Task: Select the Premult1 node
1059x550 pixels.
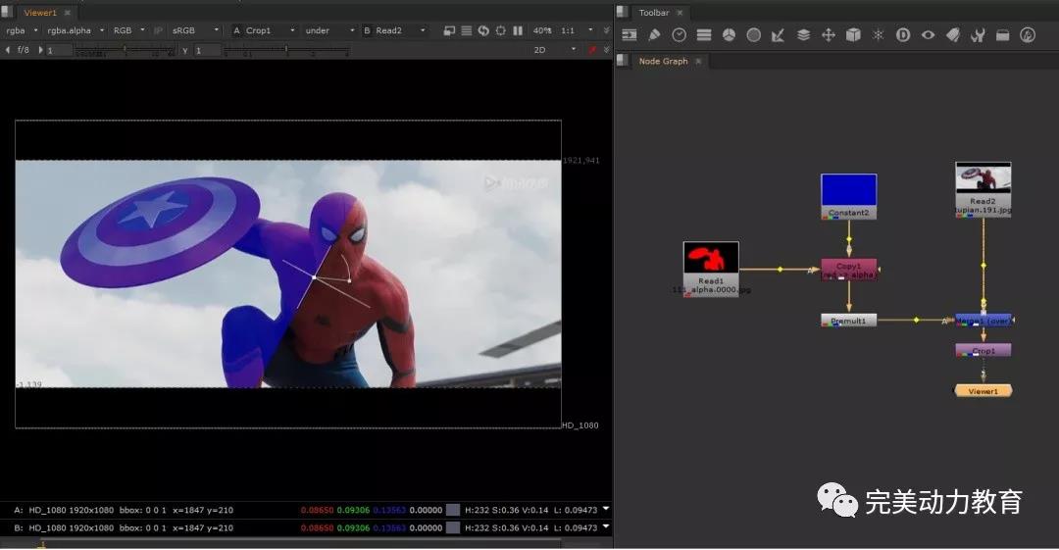Action: pos(848,321)
